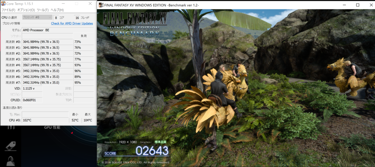The image size is (375, 167).
Task: Minimize the Core Temp window
Action: click(63, 4)
